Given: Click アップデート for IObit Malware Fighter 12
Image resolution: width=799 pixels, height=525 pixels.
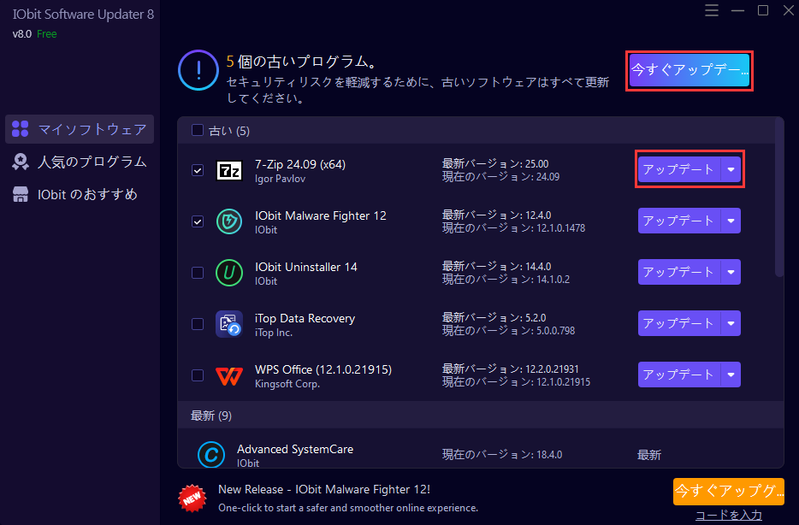Looking at the screenshot, I should coord(679,221).
